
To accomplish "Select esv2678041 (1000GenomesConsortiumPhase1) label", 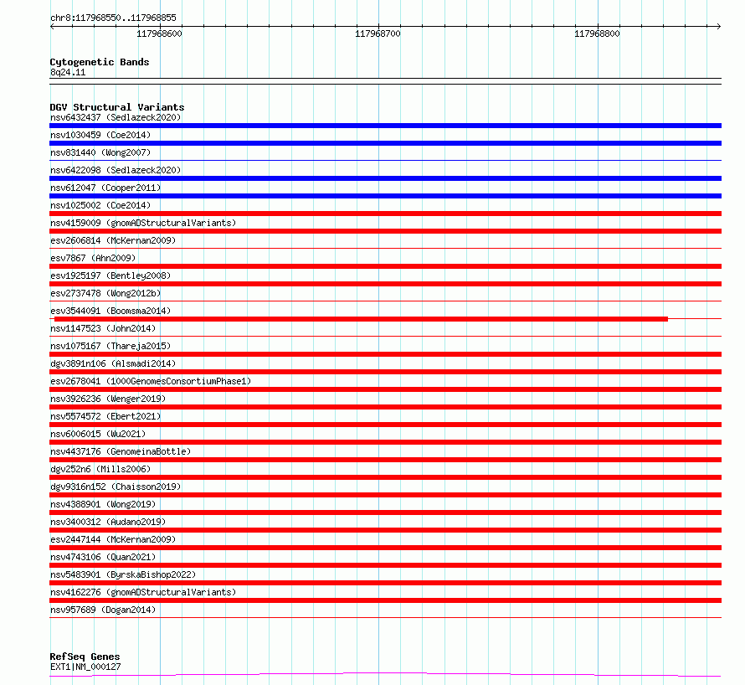I will click(151, 381).
